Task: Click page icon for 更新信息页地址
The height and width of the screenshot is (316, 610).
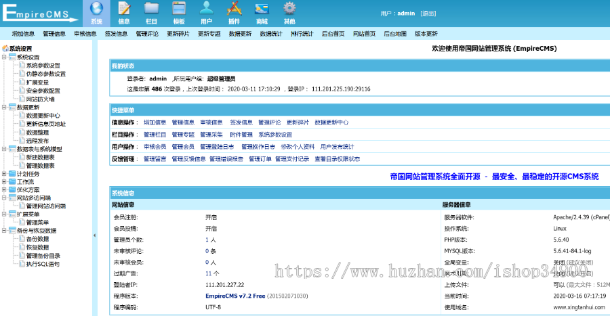Action: 22,124
